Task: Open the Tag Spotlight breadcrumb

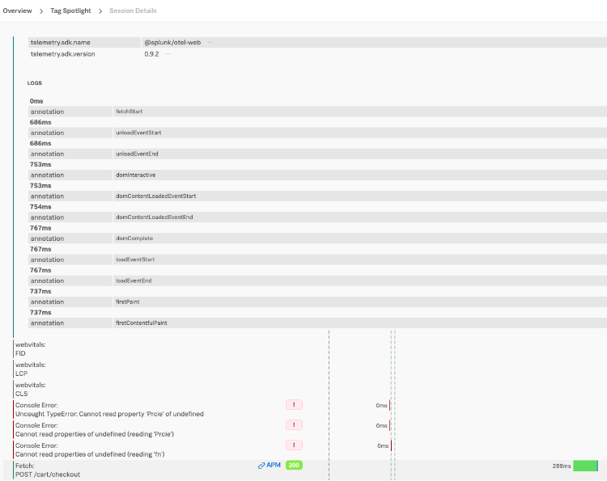Action: pyautogui.click(x=73, y=11)
